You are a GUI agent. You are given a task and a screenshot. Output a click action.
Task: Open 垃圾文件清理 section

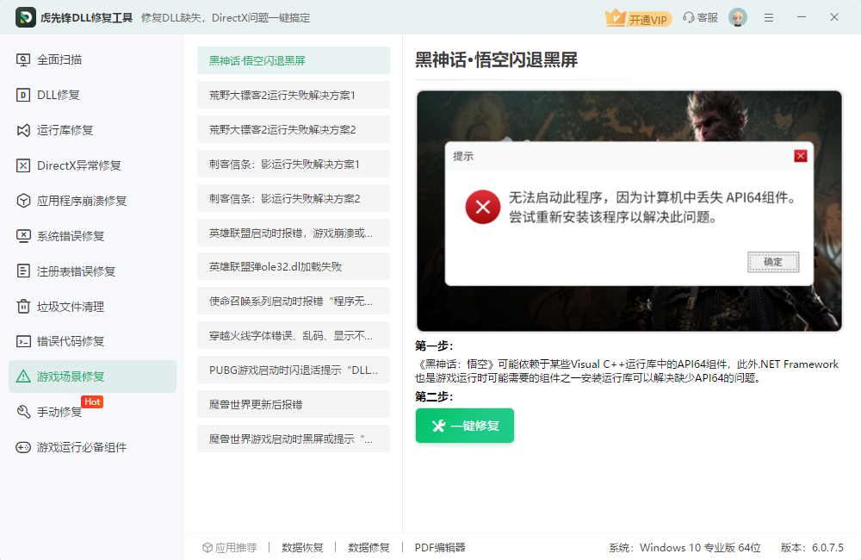(x=92, y=306)
